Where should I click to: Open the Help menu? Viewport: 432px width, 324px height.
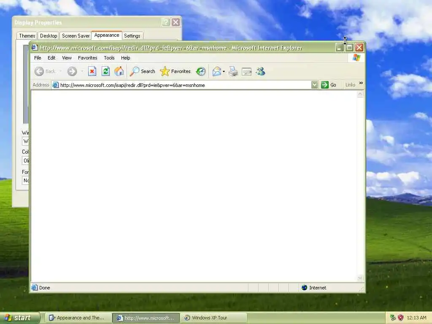[x=126, y=58]
